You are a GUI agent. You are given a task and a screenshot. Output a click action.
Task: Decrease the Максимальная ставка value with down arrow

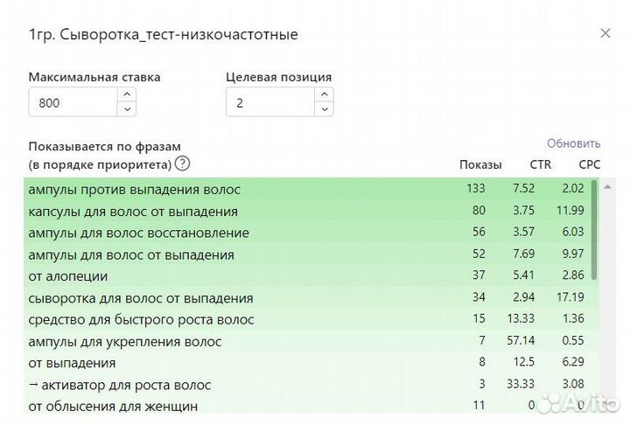click(x=127, y=109)
